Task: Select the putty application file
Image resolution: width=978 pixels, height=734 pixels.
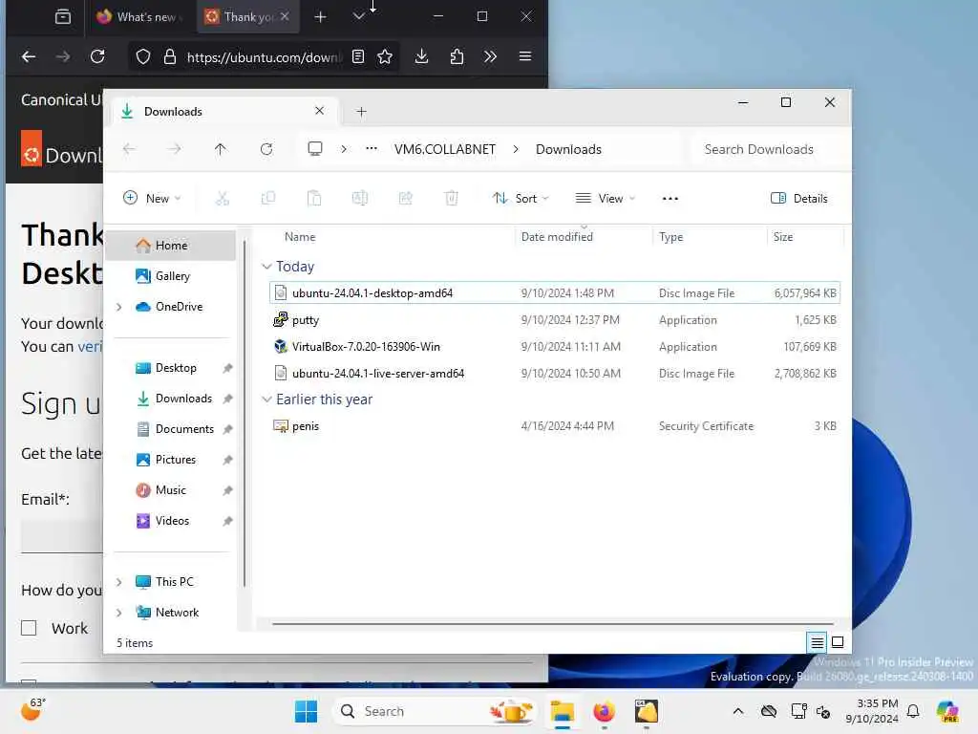Action: (x=555, y=319)
